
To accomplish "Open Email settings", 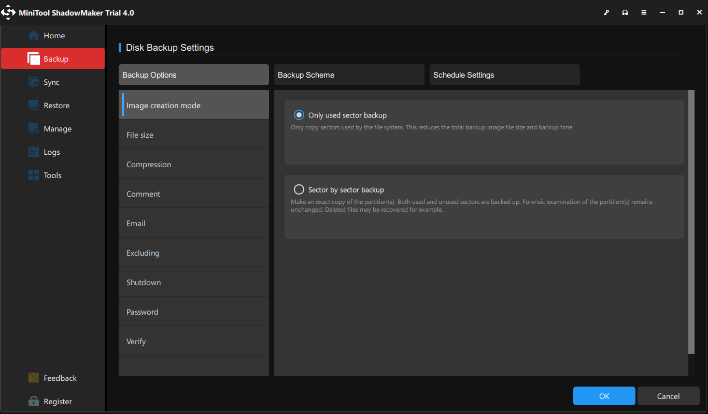I will pyautogui.click(x=194, y=223).
